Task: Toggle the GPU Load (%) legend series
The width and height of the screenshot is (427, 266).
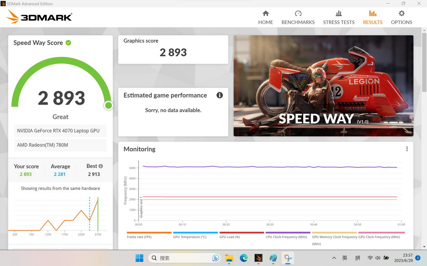Action: pyautogui.click(x=241, y=235)
